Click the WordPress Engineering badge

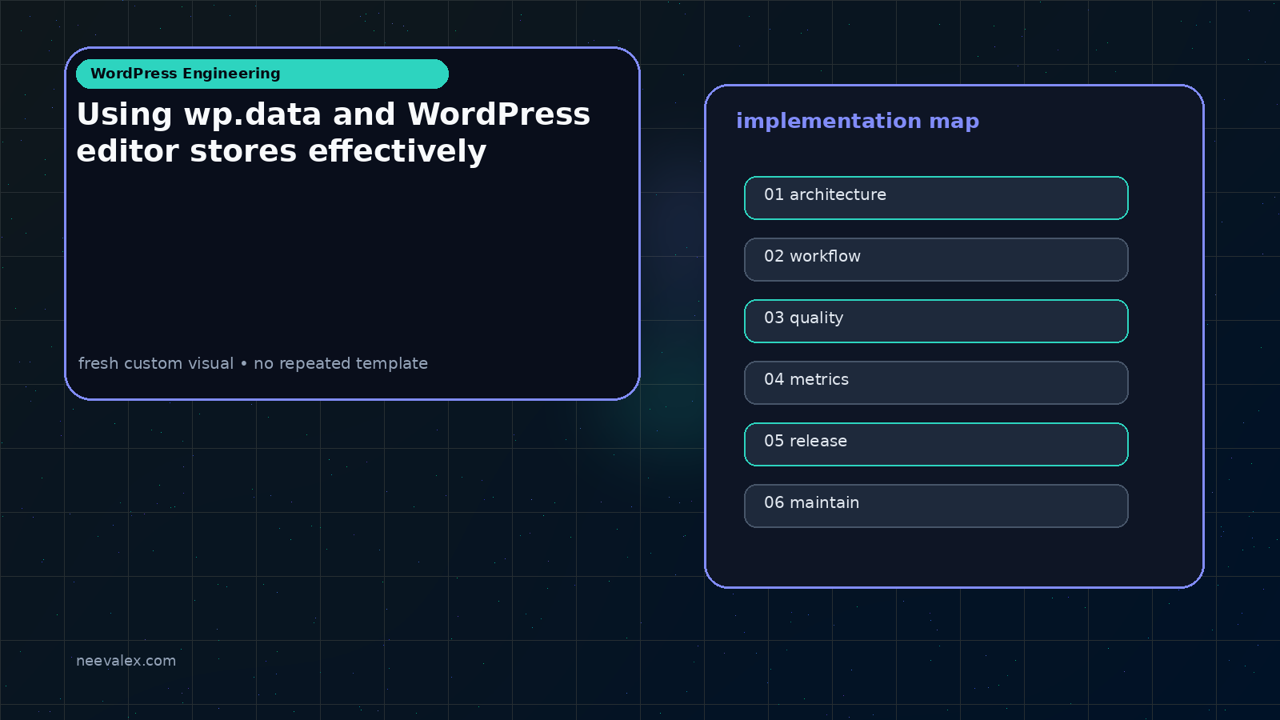(262, 74)
